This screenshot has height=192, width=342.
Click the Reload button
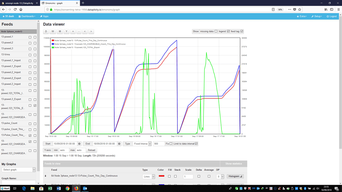tap(92, 150)
